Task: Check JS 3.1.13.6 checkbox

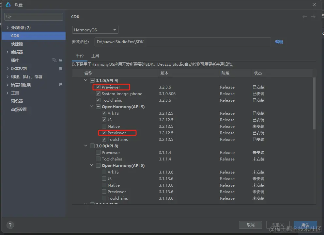Action: (104, 178)
